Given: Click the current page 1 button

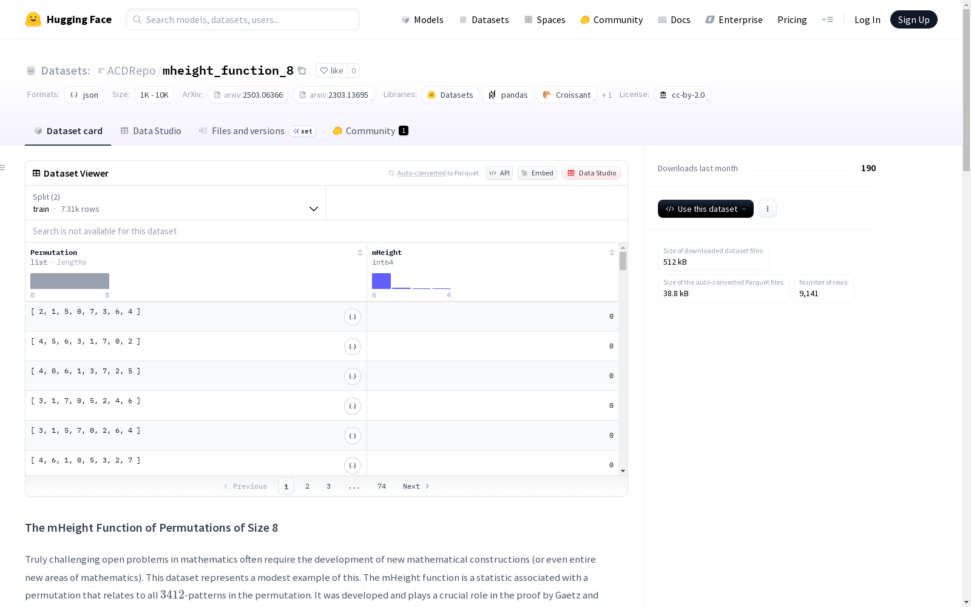Looking at the screenshot, I should [x=286, y=486].
